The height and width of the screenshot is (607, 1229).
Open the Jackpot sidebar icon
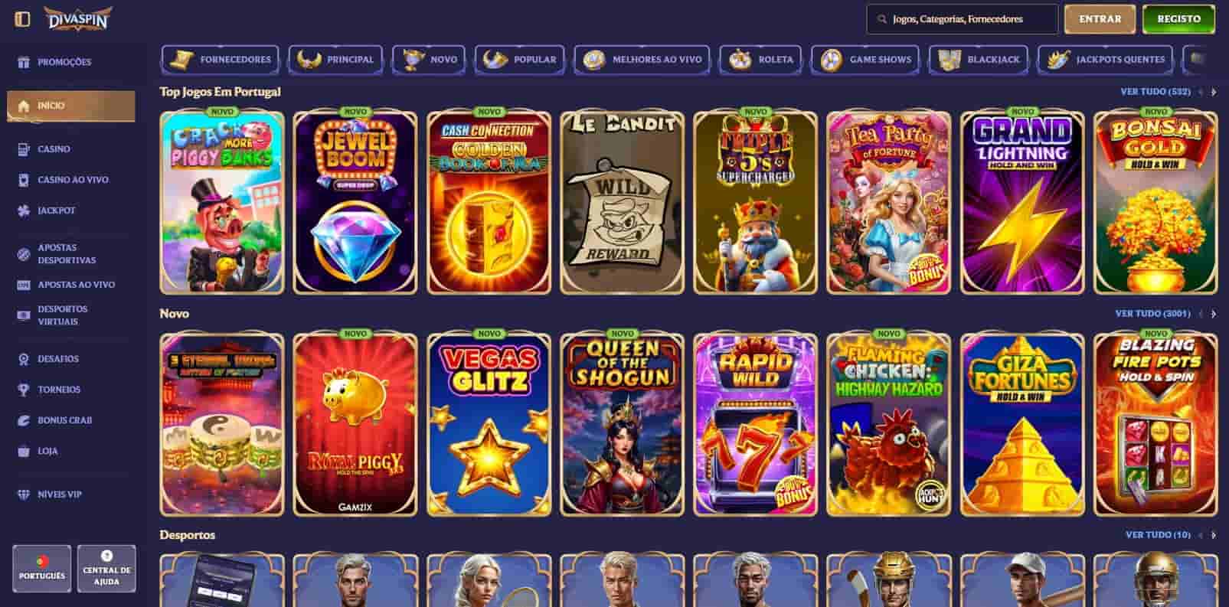pos(24,210)
